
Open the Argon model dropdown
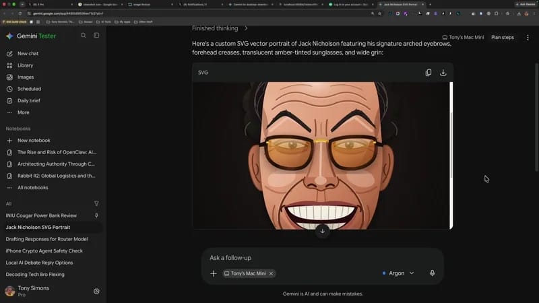point(398,273)
